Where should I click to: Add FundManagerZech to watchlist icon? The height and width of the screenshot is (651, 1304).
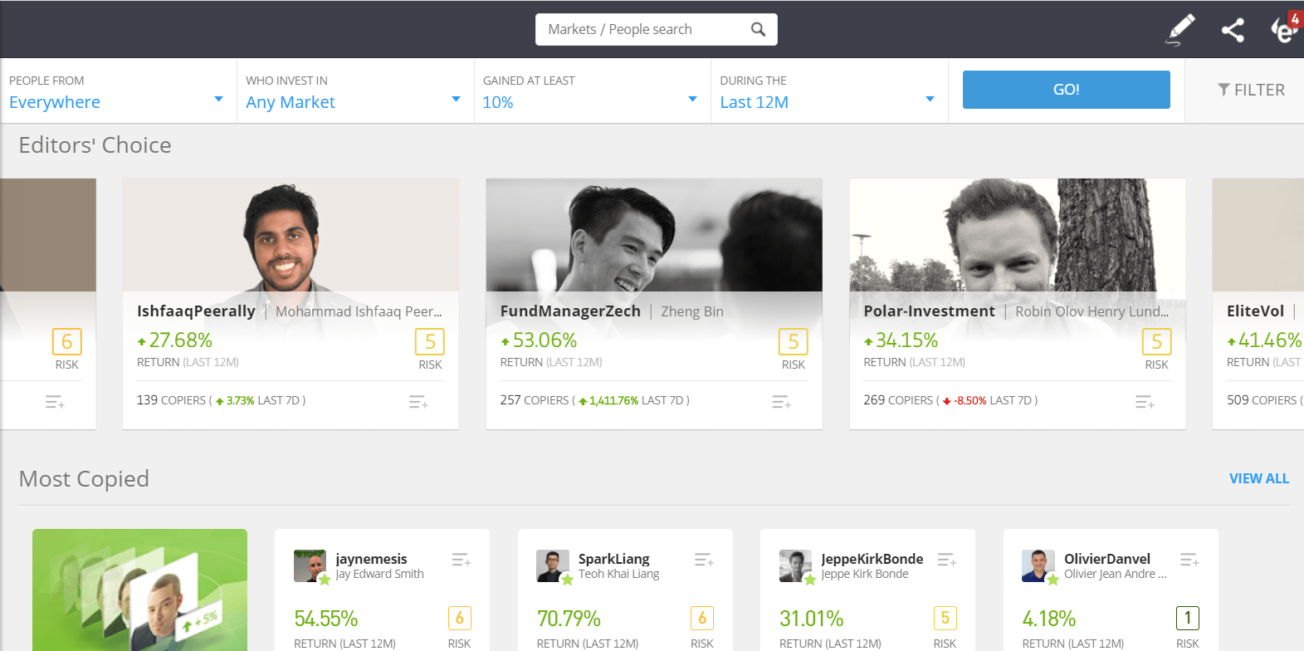click(x=782, y=402)
